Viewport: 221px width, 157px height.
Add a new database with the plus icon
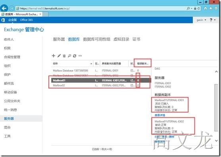coord(54,56)
